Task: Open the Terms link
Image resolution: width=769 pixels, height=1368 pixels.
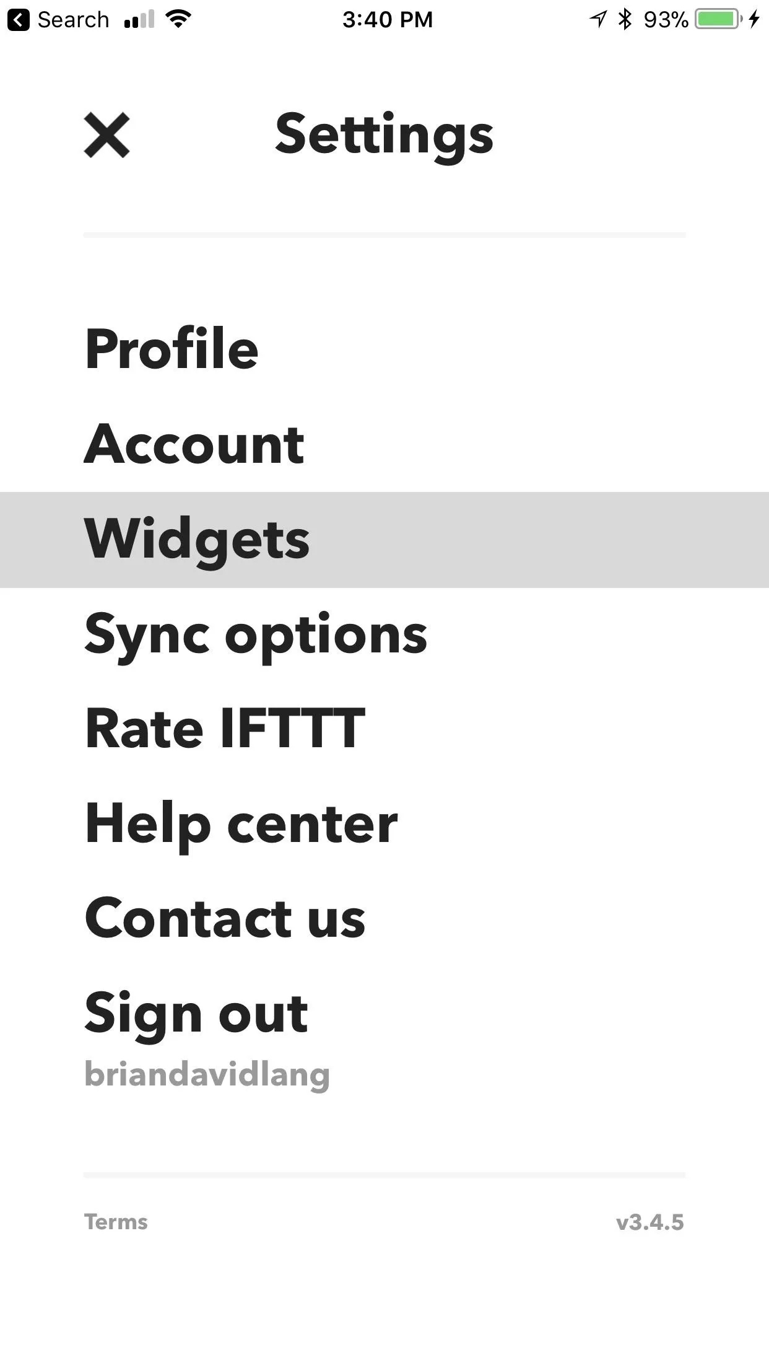Action: 116,1222
